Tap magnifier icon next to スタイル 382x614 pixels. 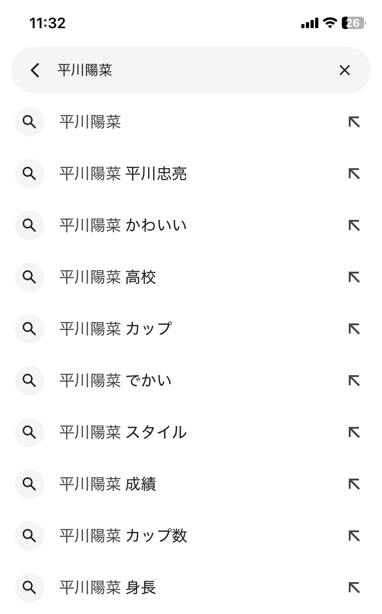coord(30,432)
